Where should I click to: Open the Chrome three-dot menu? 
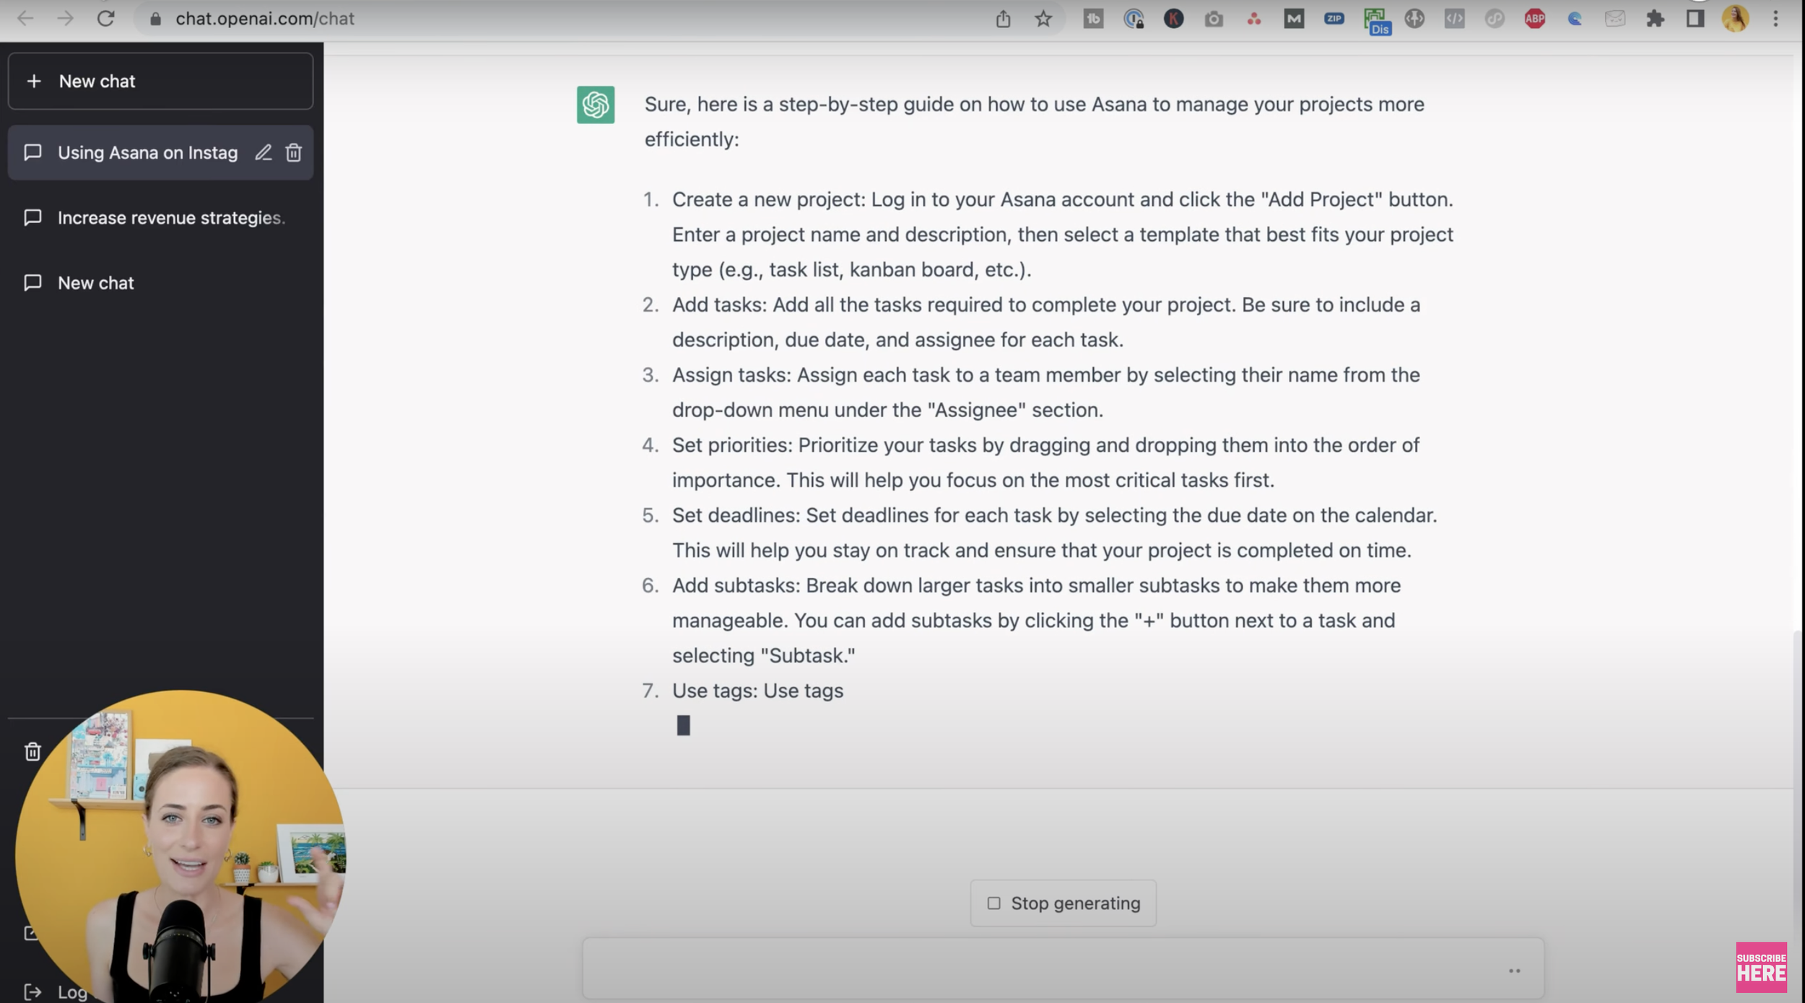point(1775,19)
